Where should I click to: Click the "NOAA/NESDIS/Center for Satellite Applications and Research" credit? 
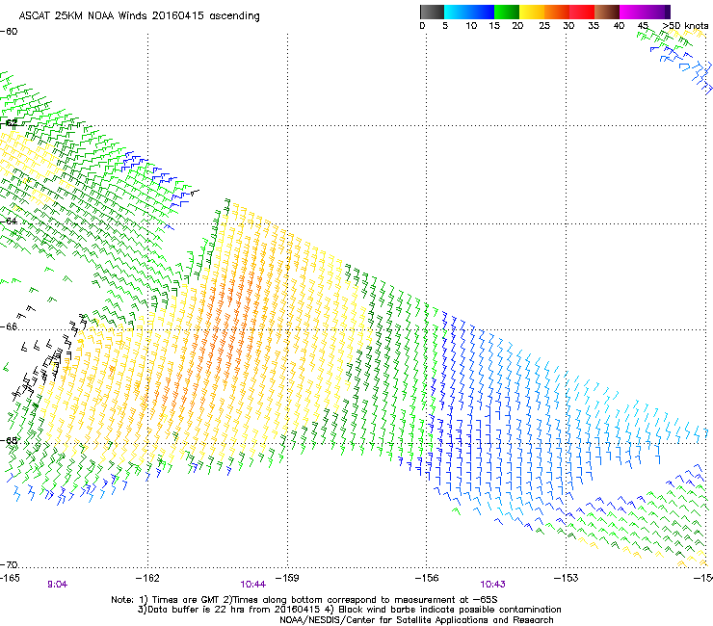(x=416, y=620)
